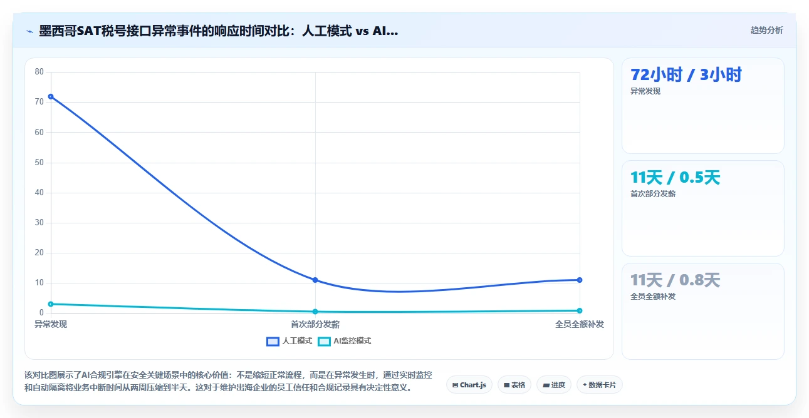Select the Chart.js tag button

click(469, 385)
